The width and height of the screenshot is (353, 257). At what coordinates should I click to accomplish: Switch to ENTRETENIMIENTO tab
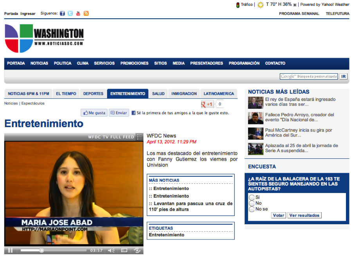tap(128, 94)
